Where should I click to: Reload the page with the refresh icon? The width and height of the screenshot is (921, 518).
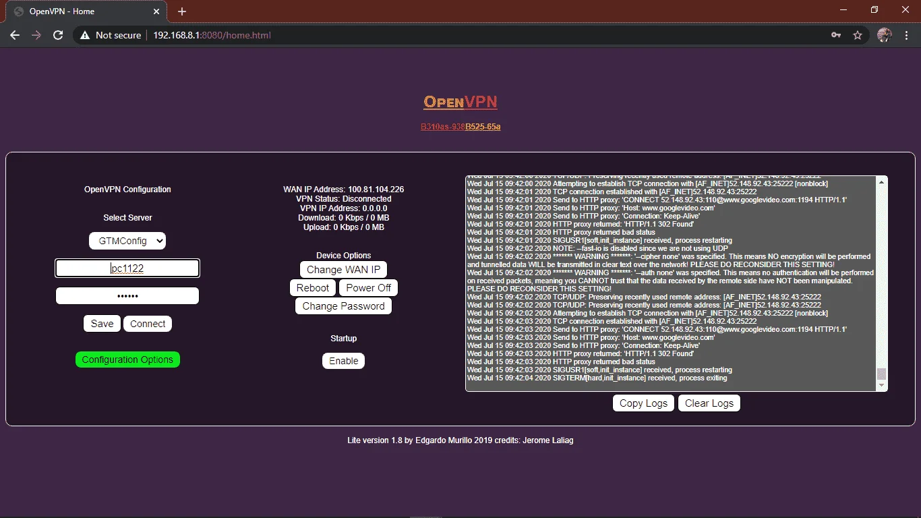pyautogui.click(x=58, y=35)
